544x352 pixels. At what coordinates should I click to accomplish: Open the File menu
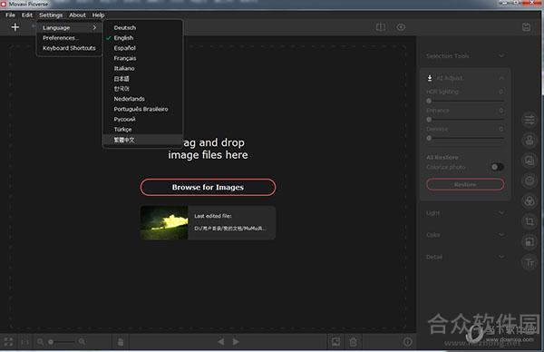coord(10,15)
